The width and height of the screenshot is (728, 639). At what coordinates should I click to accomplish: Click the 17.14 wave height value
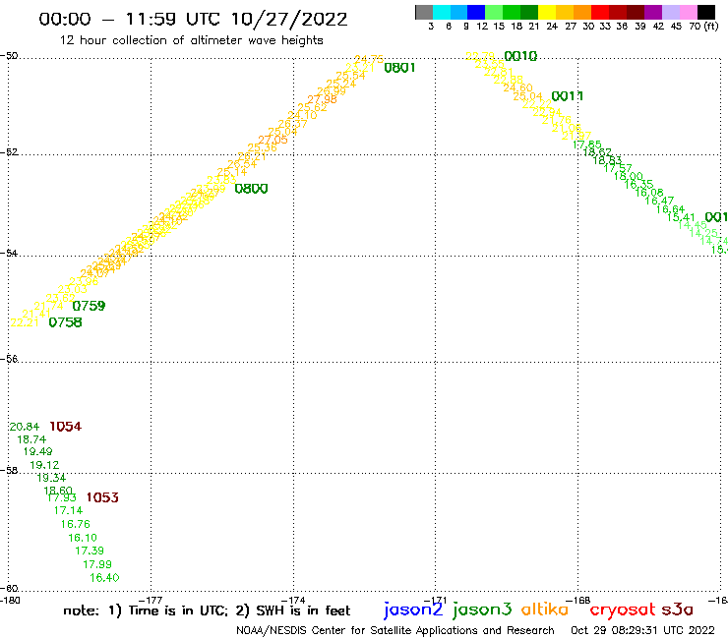click(x=68, y=510)
